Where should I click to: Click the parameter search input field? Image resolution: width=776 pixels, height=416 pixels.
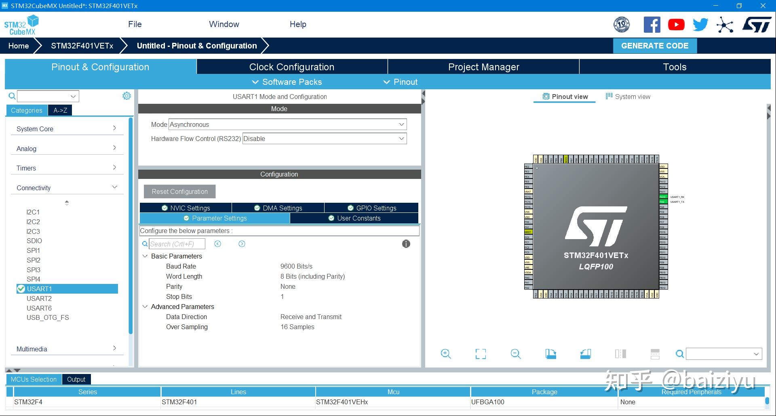[x=177, y=244]
